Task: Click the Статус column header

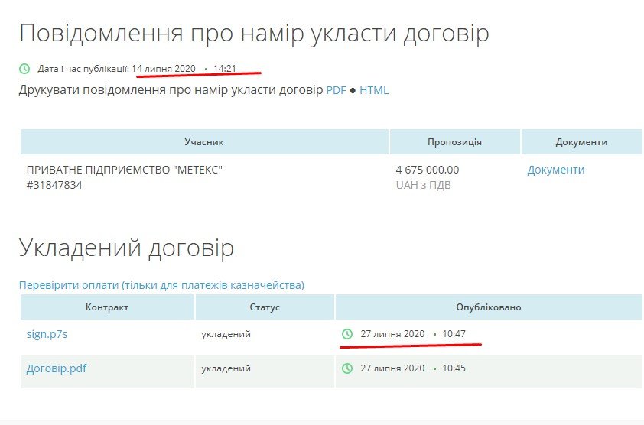Action: tap(265, 307)
